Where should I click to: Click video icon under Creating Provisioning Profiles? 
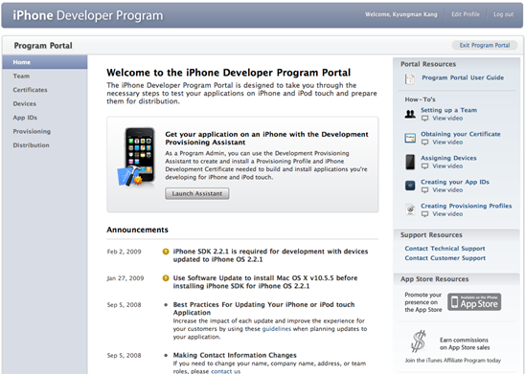(424, 214)
